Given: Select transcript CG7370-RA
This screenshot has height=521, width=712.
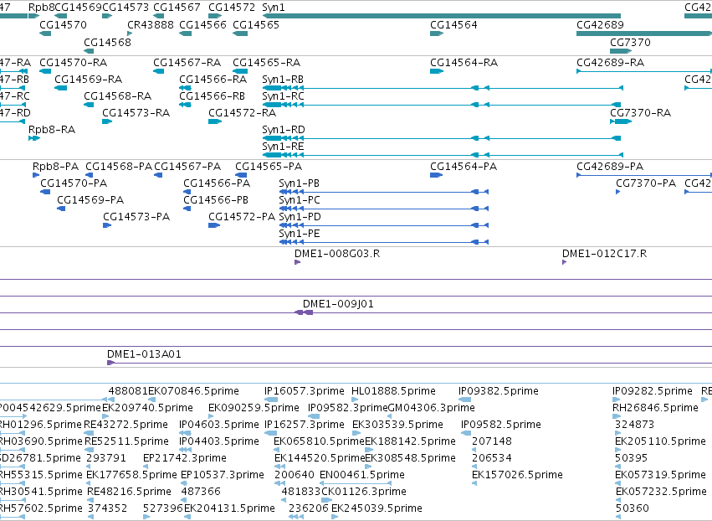Looking at the screenshot, I should (621, 121).
